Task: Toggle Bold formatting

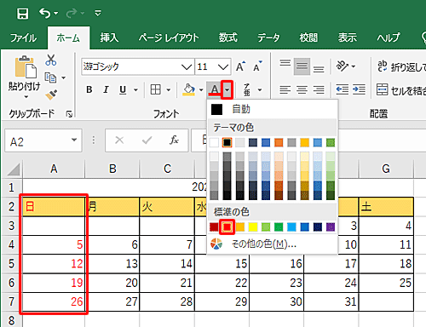Action: 89,89
